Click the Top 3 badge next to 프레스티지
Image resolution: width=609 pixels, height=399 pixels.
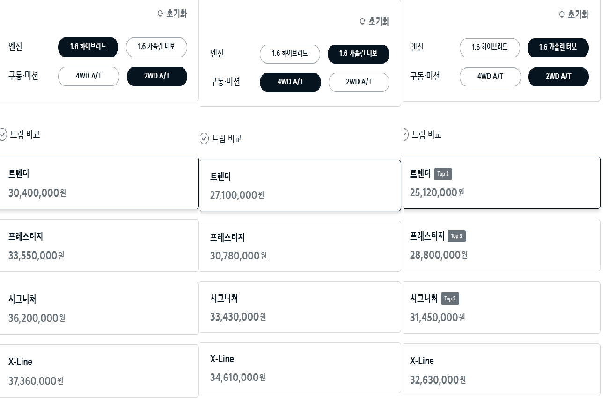(x=456, y=236)
